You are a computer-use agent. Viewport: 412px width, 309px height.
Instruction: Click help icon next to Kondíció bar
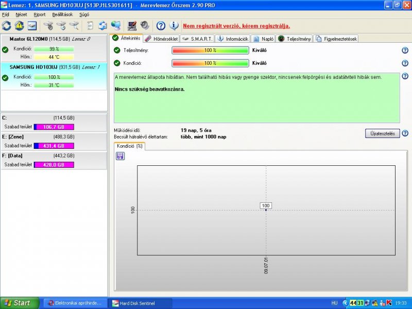[405, 63]
